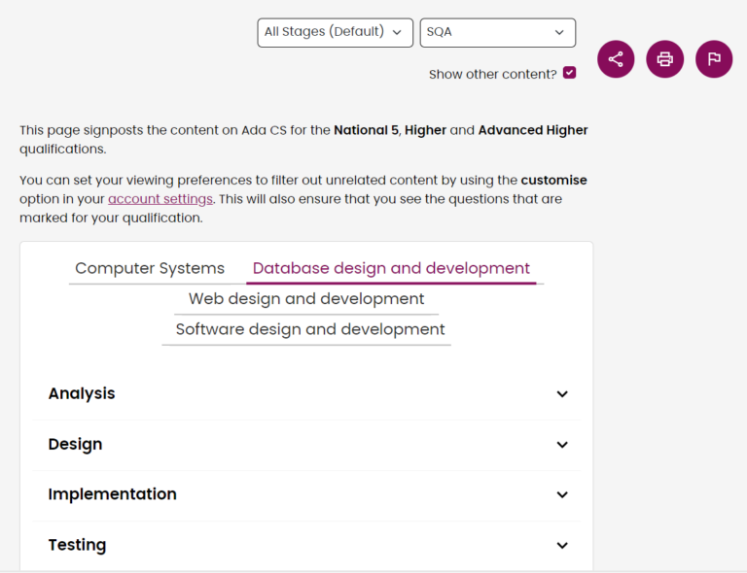Expand the Design section heading
Screen dimensions: 747x573
tap(75, 444)
